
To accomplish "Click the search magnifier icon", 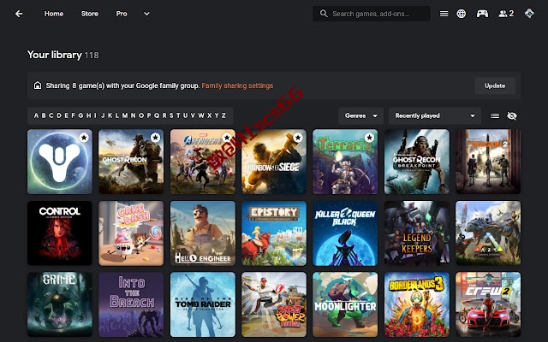I will click(324, 14).
